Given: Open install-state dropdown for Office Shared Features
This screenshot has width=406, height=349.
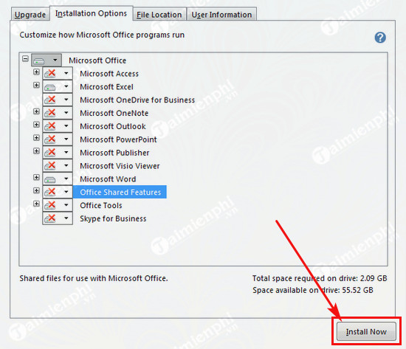Looking at the screenshot, I should coord(58,192).
